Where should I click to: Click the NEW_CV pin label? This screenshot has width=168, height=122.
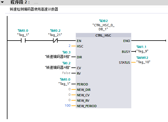click(83, 95)
